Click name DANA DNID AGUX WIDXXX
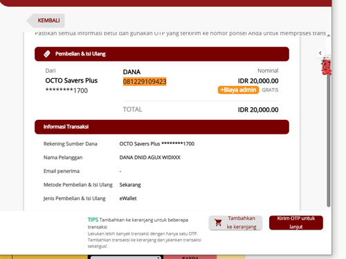 point(150,157)
